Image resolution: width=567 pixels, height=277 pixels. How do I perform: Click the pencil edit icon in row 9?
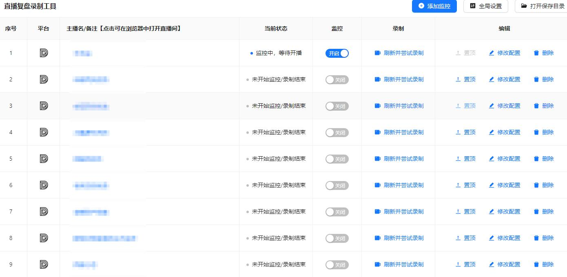(492, 264)
